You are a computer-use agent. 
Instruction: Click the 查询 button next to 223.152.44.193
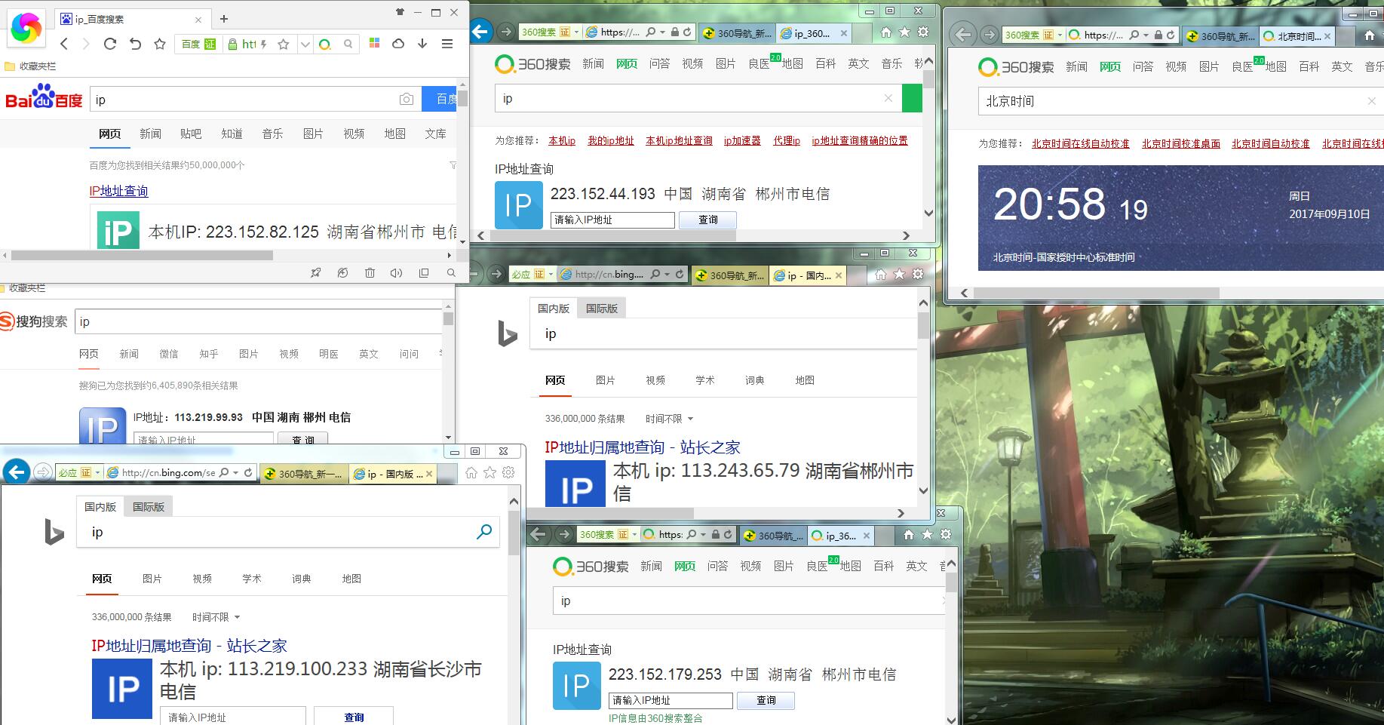click(708, 220)
